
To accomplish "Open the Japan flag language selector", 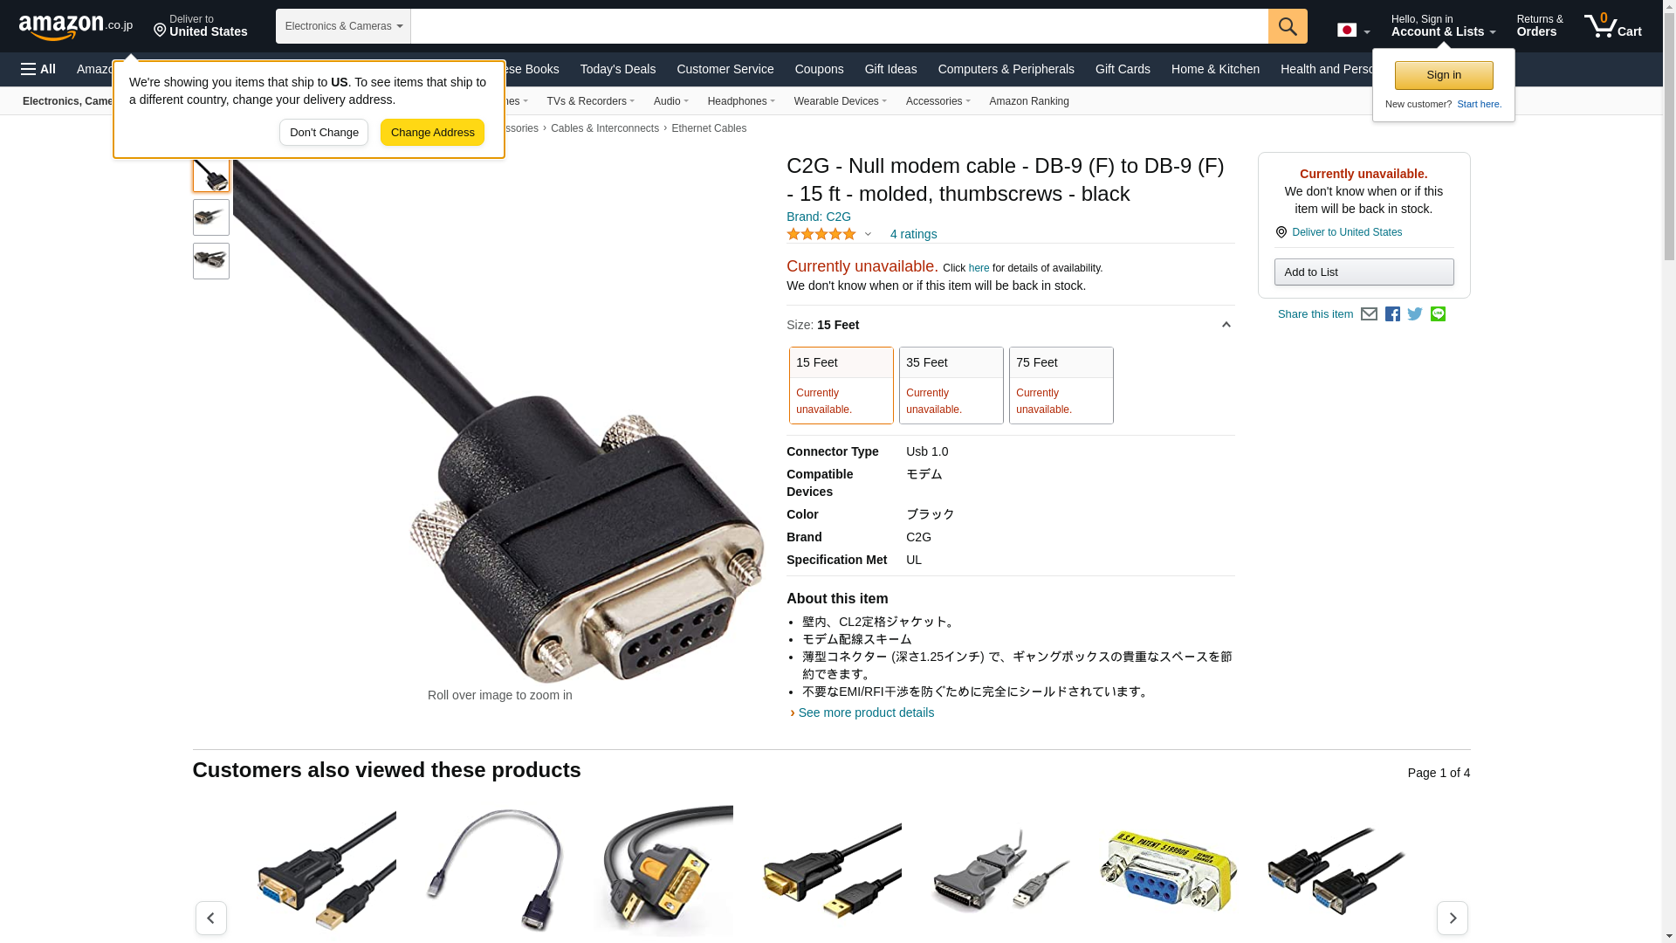I will [x=1353, y=30].
